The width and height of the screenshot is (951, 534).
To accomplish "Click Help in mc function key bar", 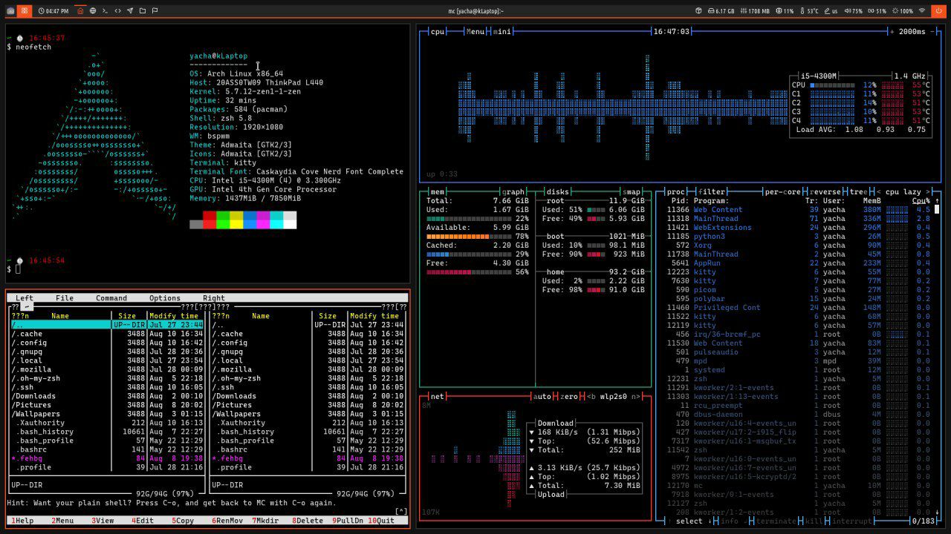I will [24, 521].
